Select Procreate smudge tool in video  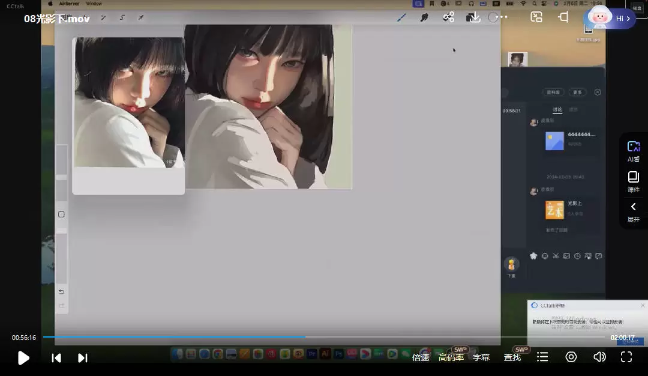[x=424, y=17]
